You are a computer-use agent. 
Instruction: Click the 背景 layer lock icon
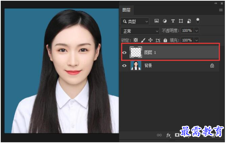pyautogui.click(x=212, y=66)
